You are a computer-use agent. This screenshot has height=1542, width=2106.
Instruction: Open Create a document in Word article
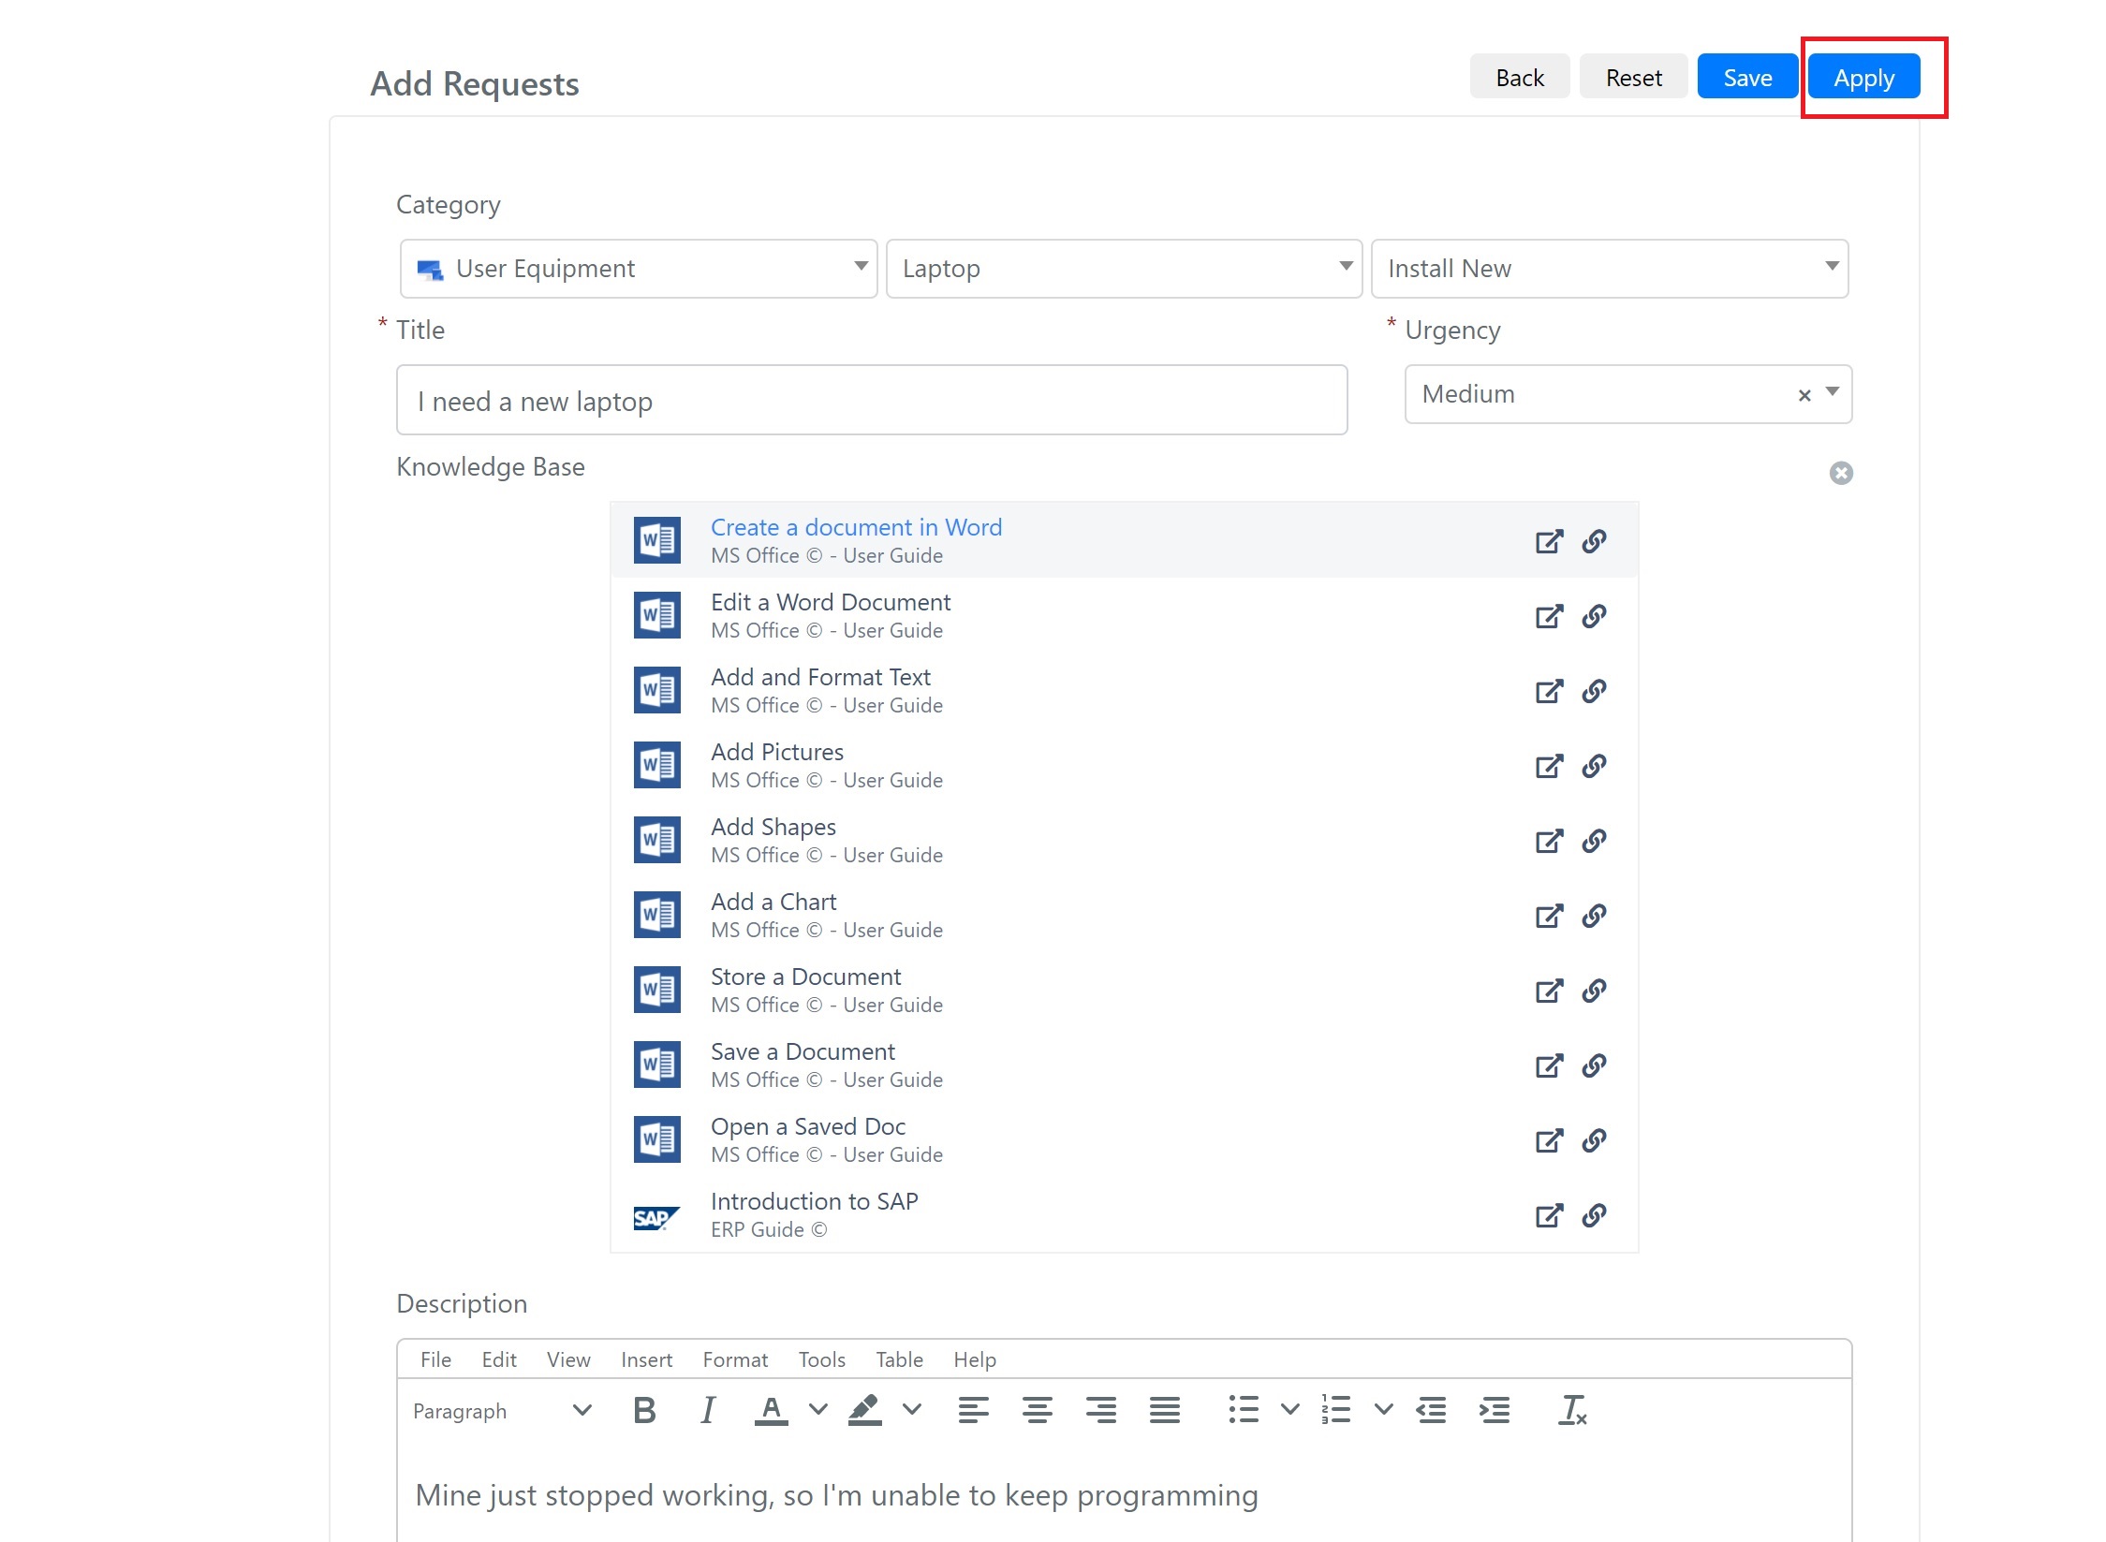[x=856, y=527]
